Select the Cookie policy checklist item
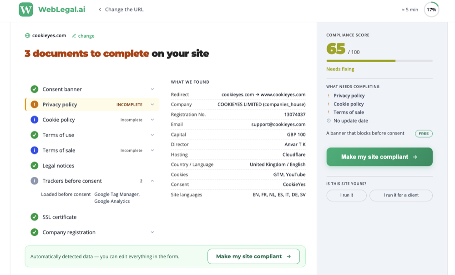Viewport: 455px width, 275px height. pos(92,120)
